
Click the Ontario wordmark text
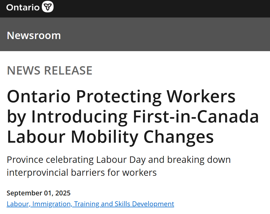click(23, 8)
